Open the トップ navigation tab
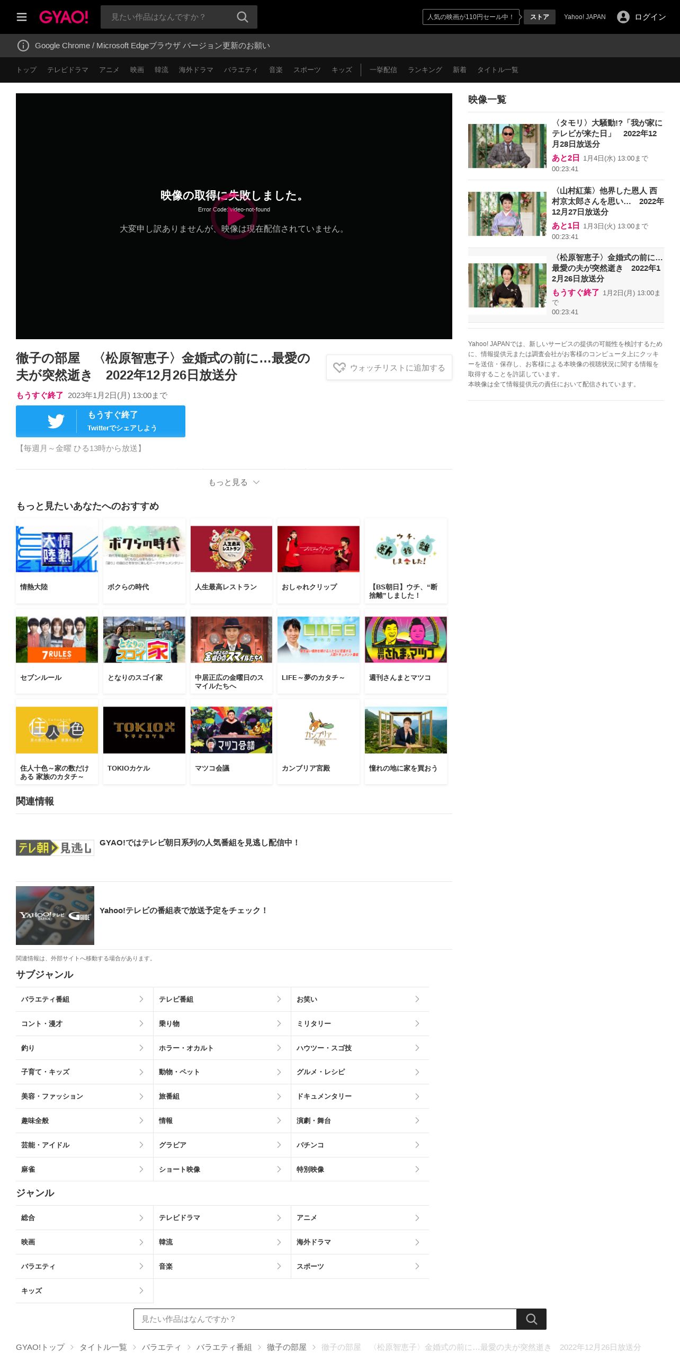The width and height of the screenshot is (680, 1361). (x=26, y=70)
